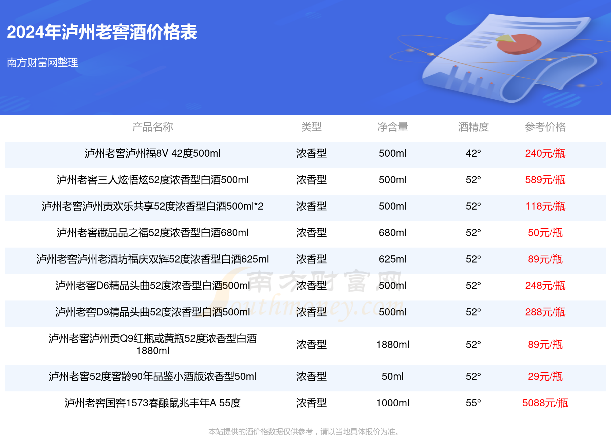
Task: Click the 参考价格 column header
Action: tap(545, 127)
